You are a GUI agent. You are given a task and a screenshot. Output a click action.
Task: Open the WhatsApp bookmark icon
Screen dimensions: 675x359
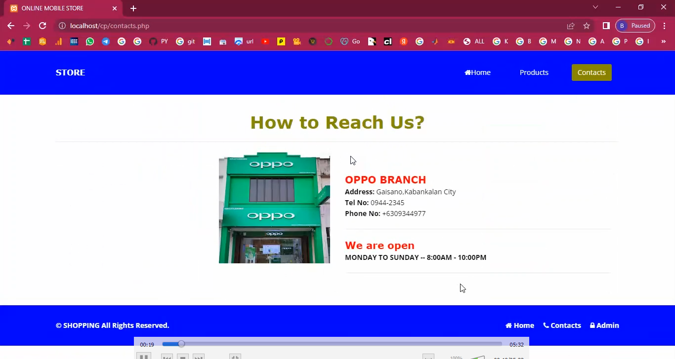pos(90,41)
